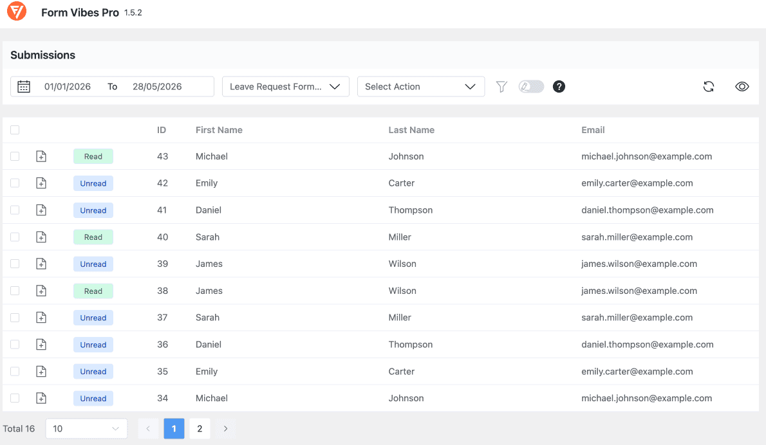Click email james.wilson@example.com in row 39
Image resolution: width=766 pixels, height=445 pixels.
click(x=639, y=264)
